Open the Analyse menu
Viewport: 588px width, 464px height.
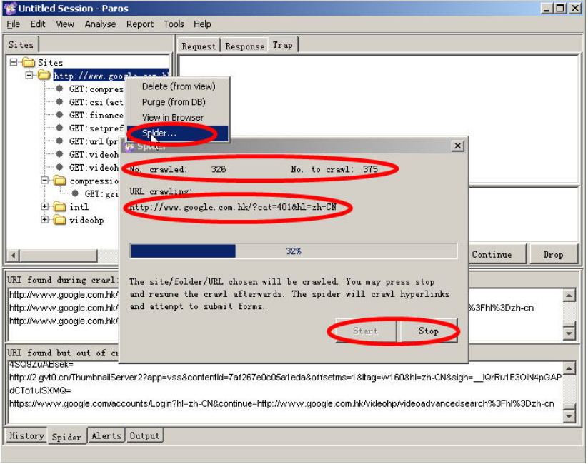tap(100, 24)
